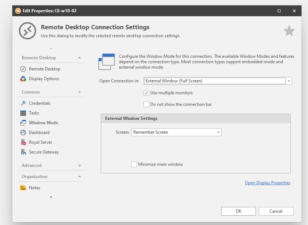
Task: Open Dashboard using its gauge icon
Action: coord(23,133)
